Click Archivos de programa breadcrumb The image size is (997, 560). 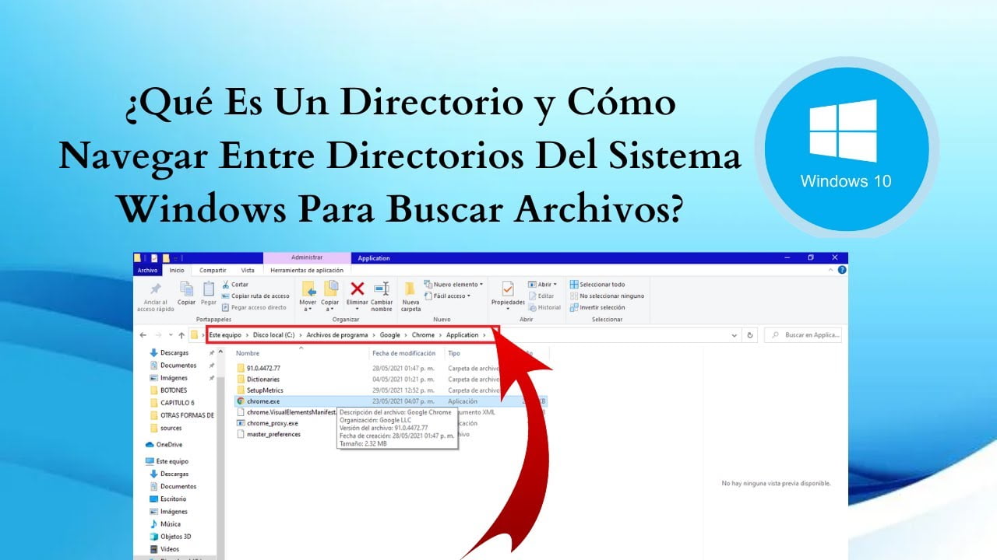[x=337, y=335]
